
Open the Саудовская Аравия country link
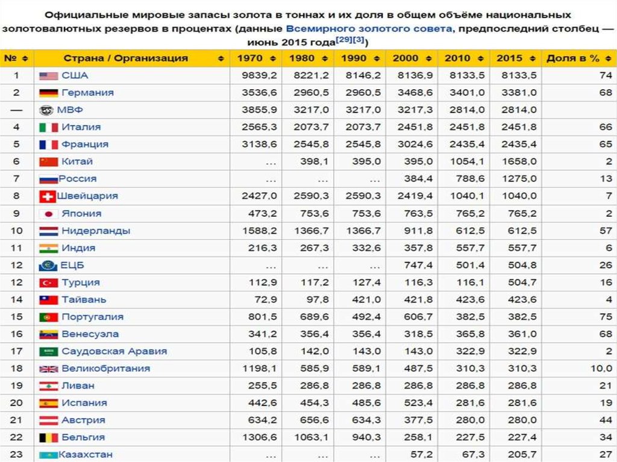click(114, 351)
